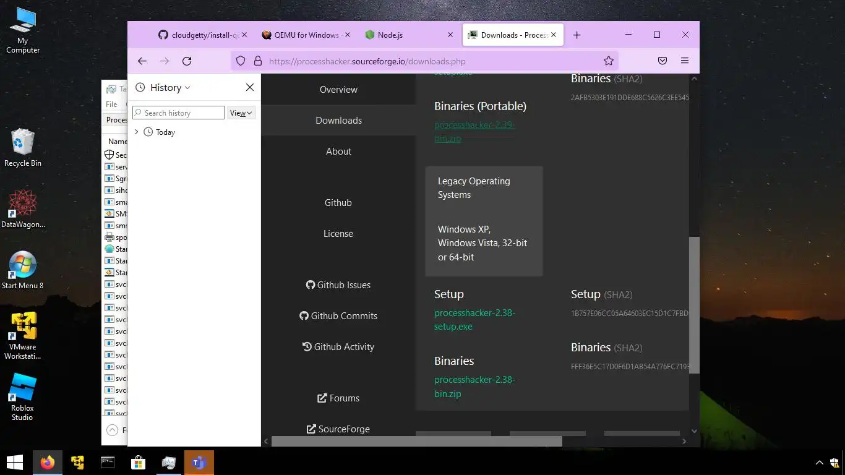The image size is (845, 475).
Task: Open the Recycle Bin desktop icon
Action: pyautogui.click(x=23, y=147)
